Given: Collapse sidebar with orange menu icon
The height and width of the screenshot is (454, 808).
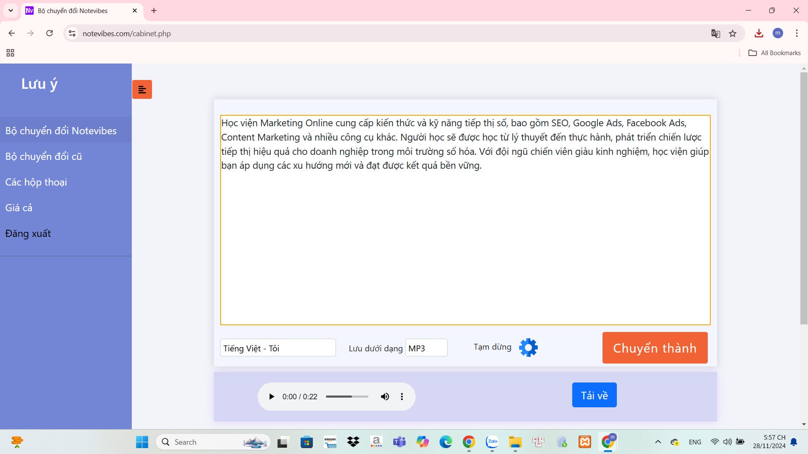Looking at the screenshot, I should click(x=142, y=89).
